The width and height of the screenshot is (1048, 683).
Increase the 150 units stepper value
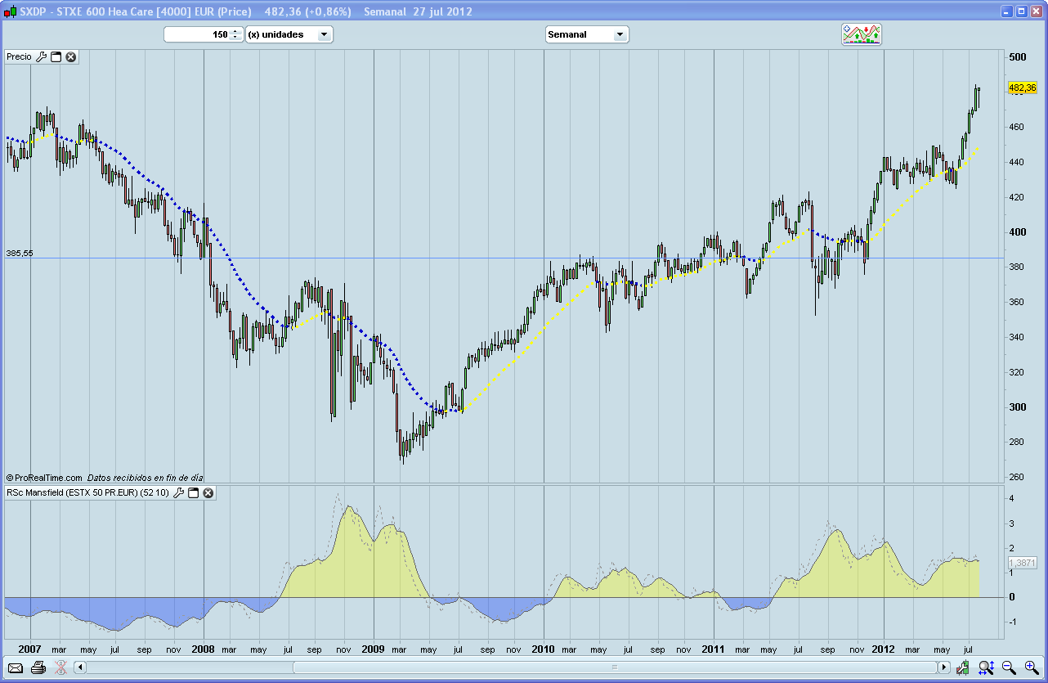click(x=235, y=32)
